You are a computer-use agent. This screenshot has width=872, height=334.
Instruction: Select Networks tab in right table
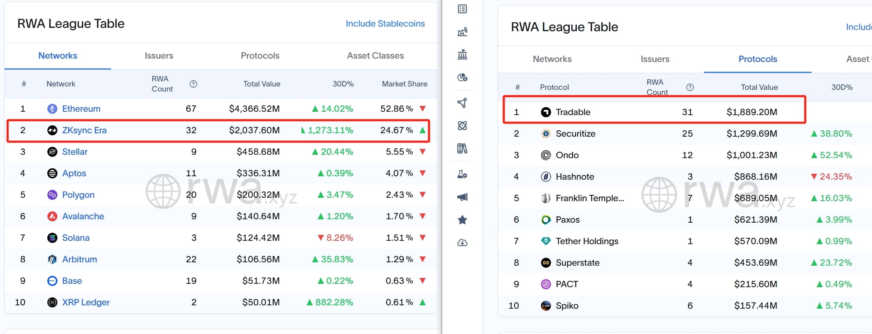tap(552, 59)
